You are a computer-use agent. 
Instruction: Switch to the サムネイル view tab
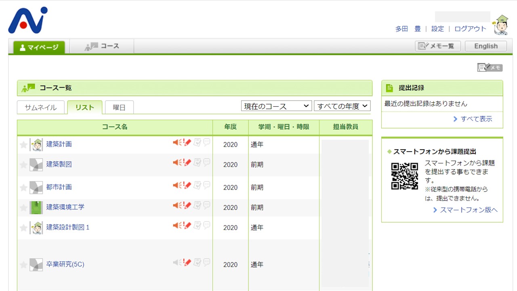click(x=40, y=108)
